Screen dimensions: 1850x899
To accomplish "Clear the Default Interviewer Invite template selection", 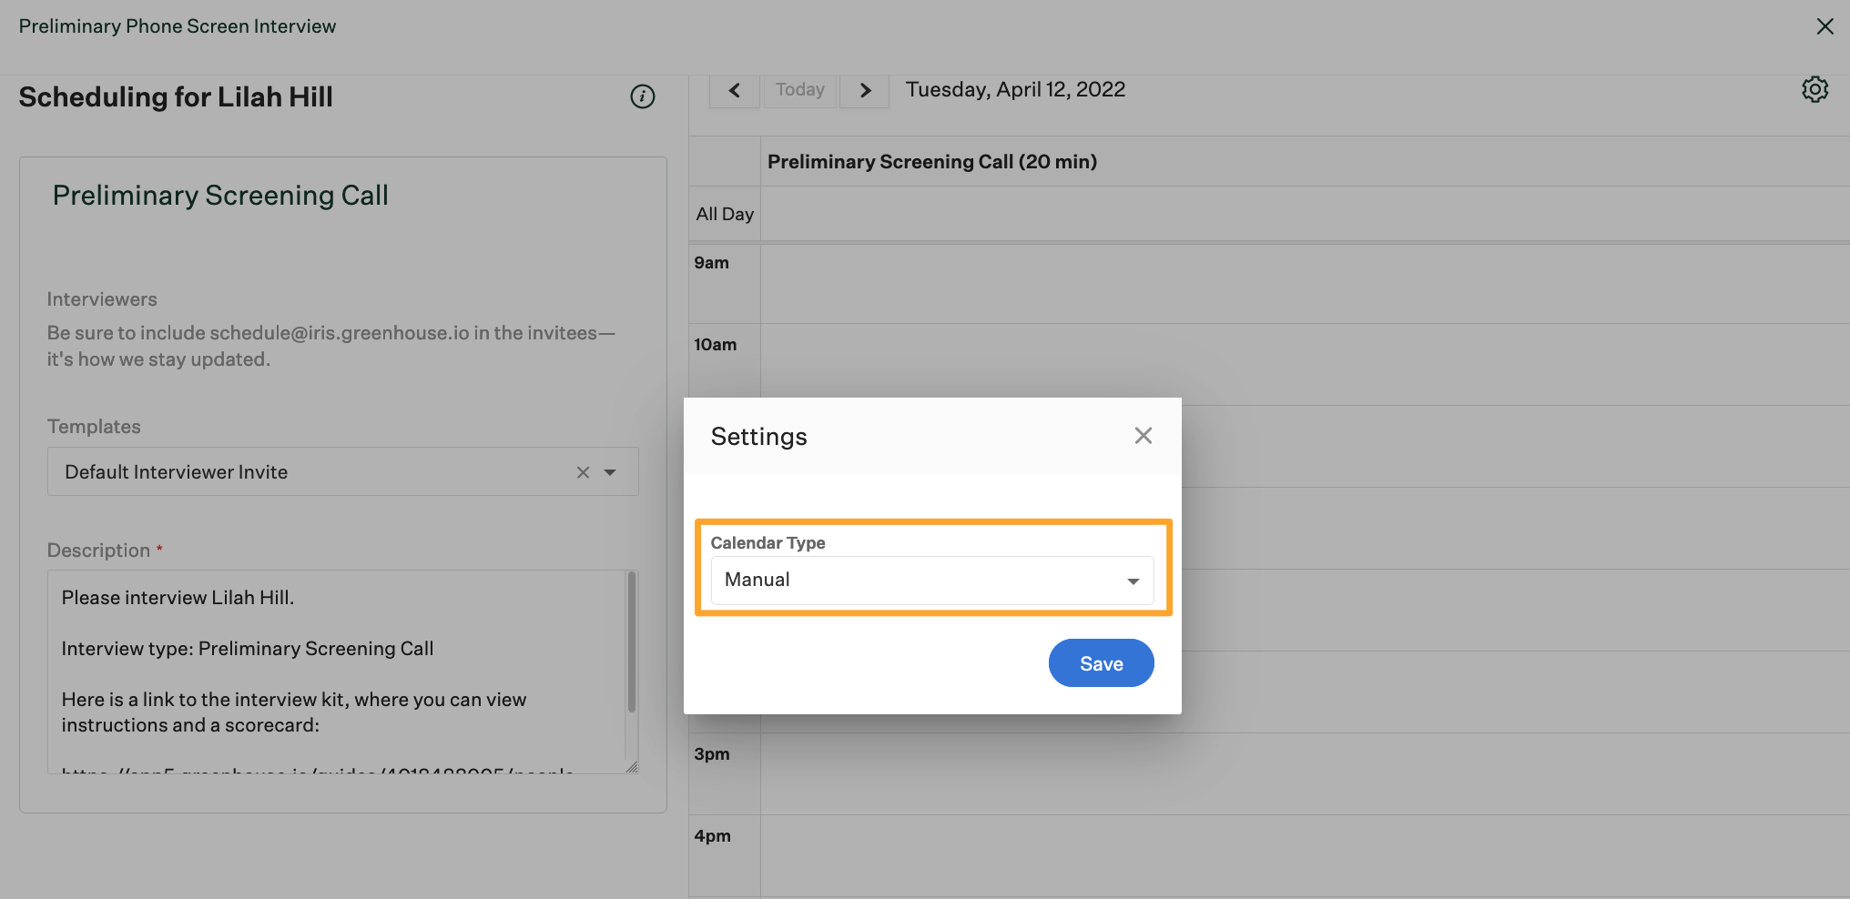I will 583,472.
